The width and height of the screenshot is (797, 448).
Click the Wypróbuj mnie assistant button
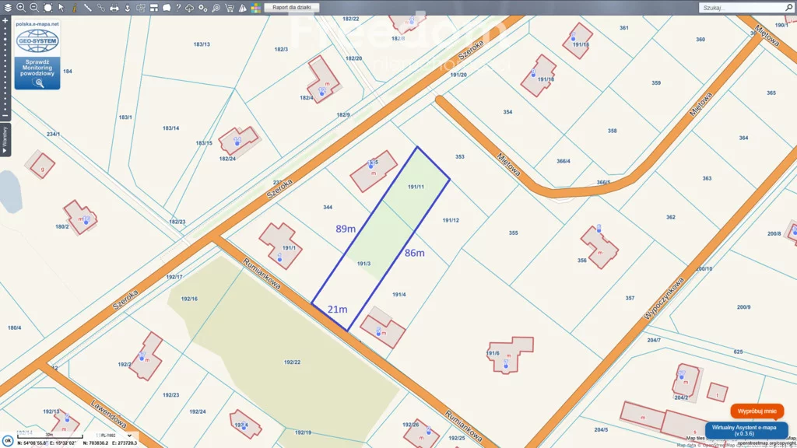click(x=757, y=411)
